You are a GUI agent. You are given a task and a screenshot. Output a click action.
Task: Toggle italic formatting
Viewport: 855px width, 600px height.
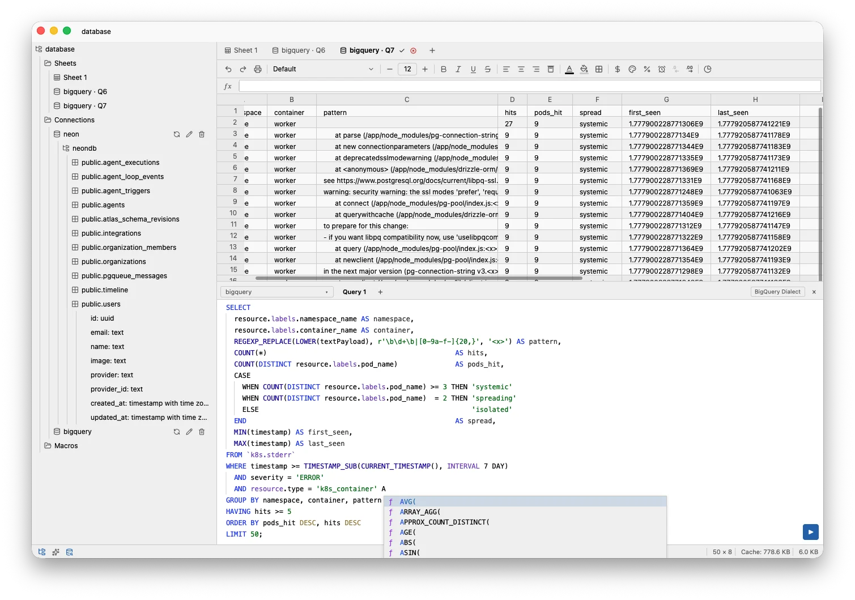pyautogui.click(x=458, y=69)
